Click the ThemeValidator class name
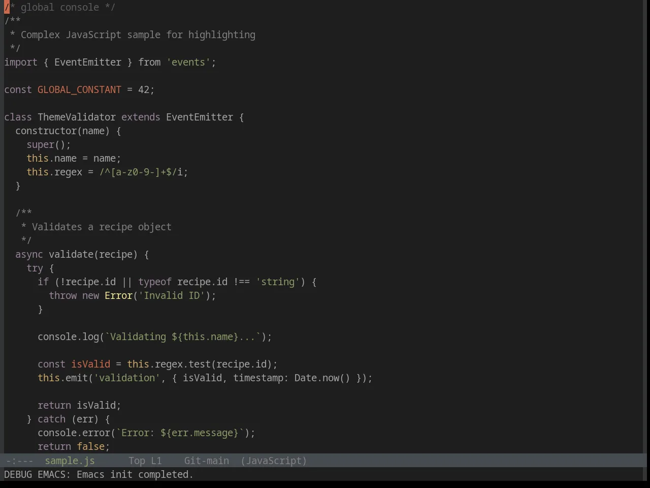Screen dimensions: 650x488 [77, 117]
